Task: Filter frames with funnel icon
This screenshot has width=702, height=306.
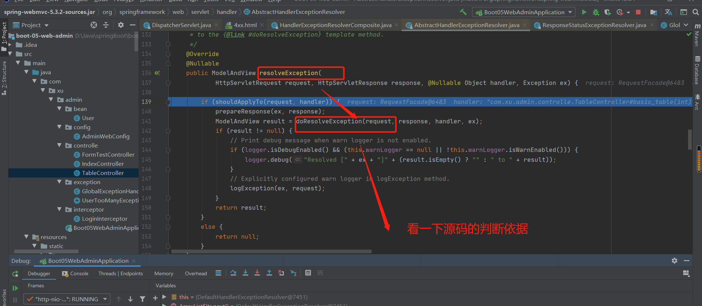Action: click(x=143, y=299)
